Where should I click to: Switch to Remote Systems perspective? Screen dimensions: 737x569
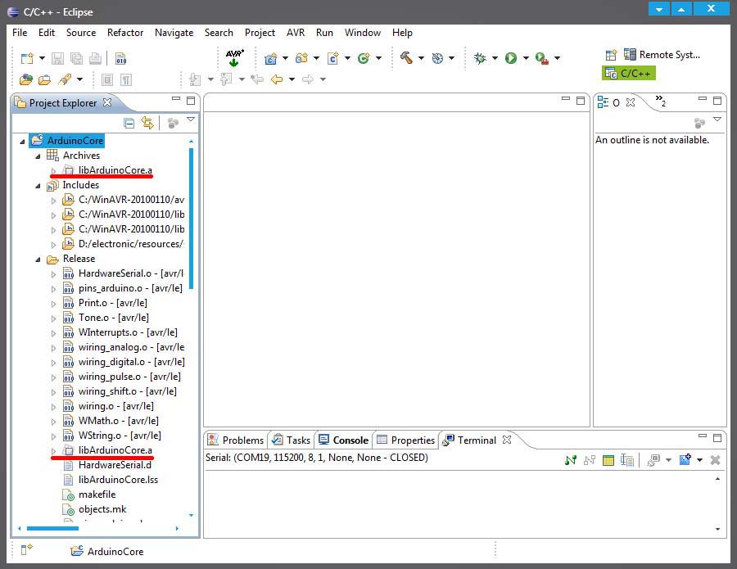coord(662,55)
